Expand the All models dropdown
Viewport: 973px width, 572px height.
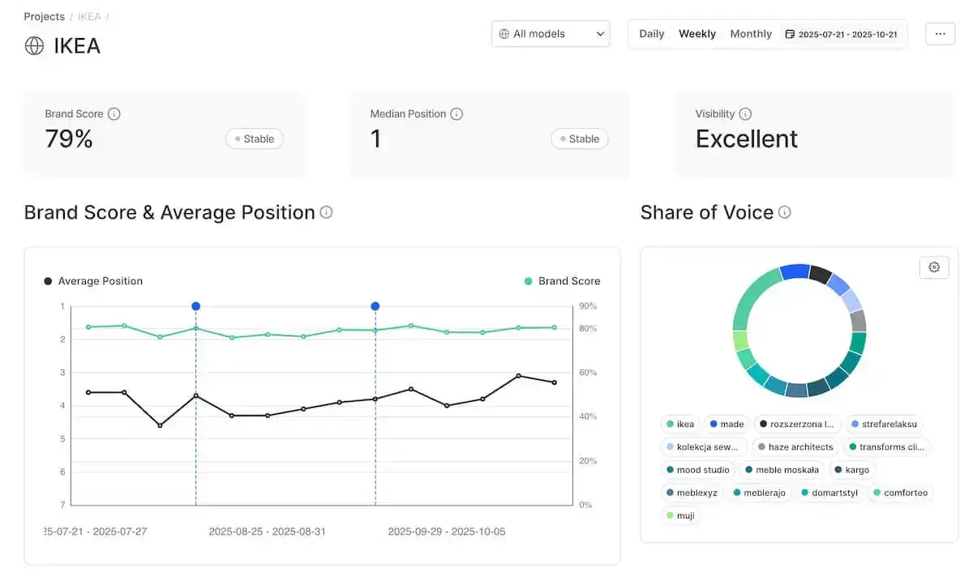551,34
